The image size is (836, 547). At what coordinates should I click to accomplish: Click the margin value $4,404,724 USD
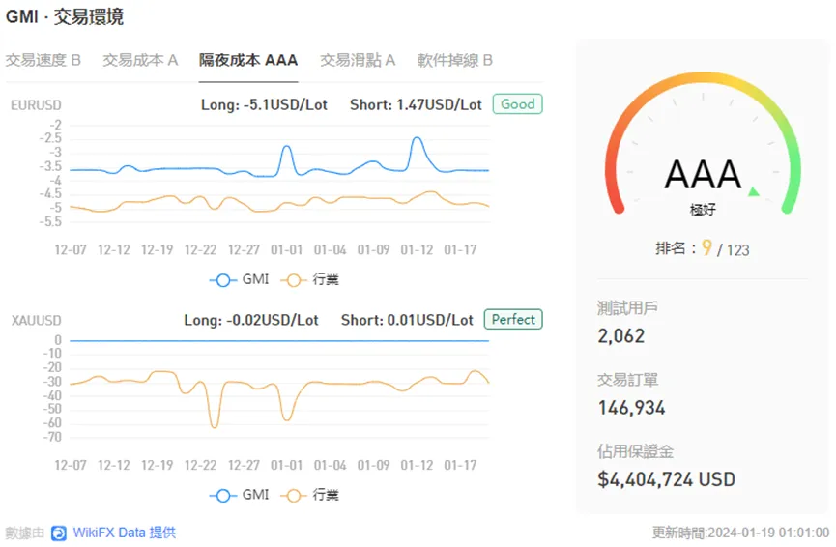pos(667,479)
